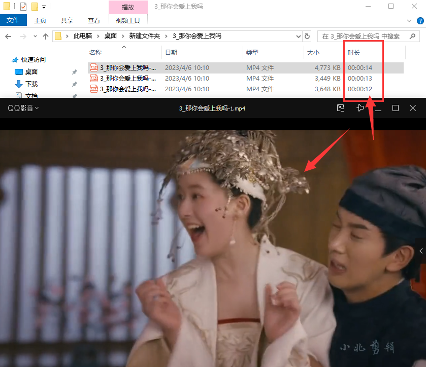Expand the chevron after 此电脑 in the breadcrumb

(98, 36)
